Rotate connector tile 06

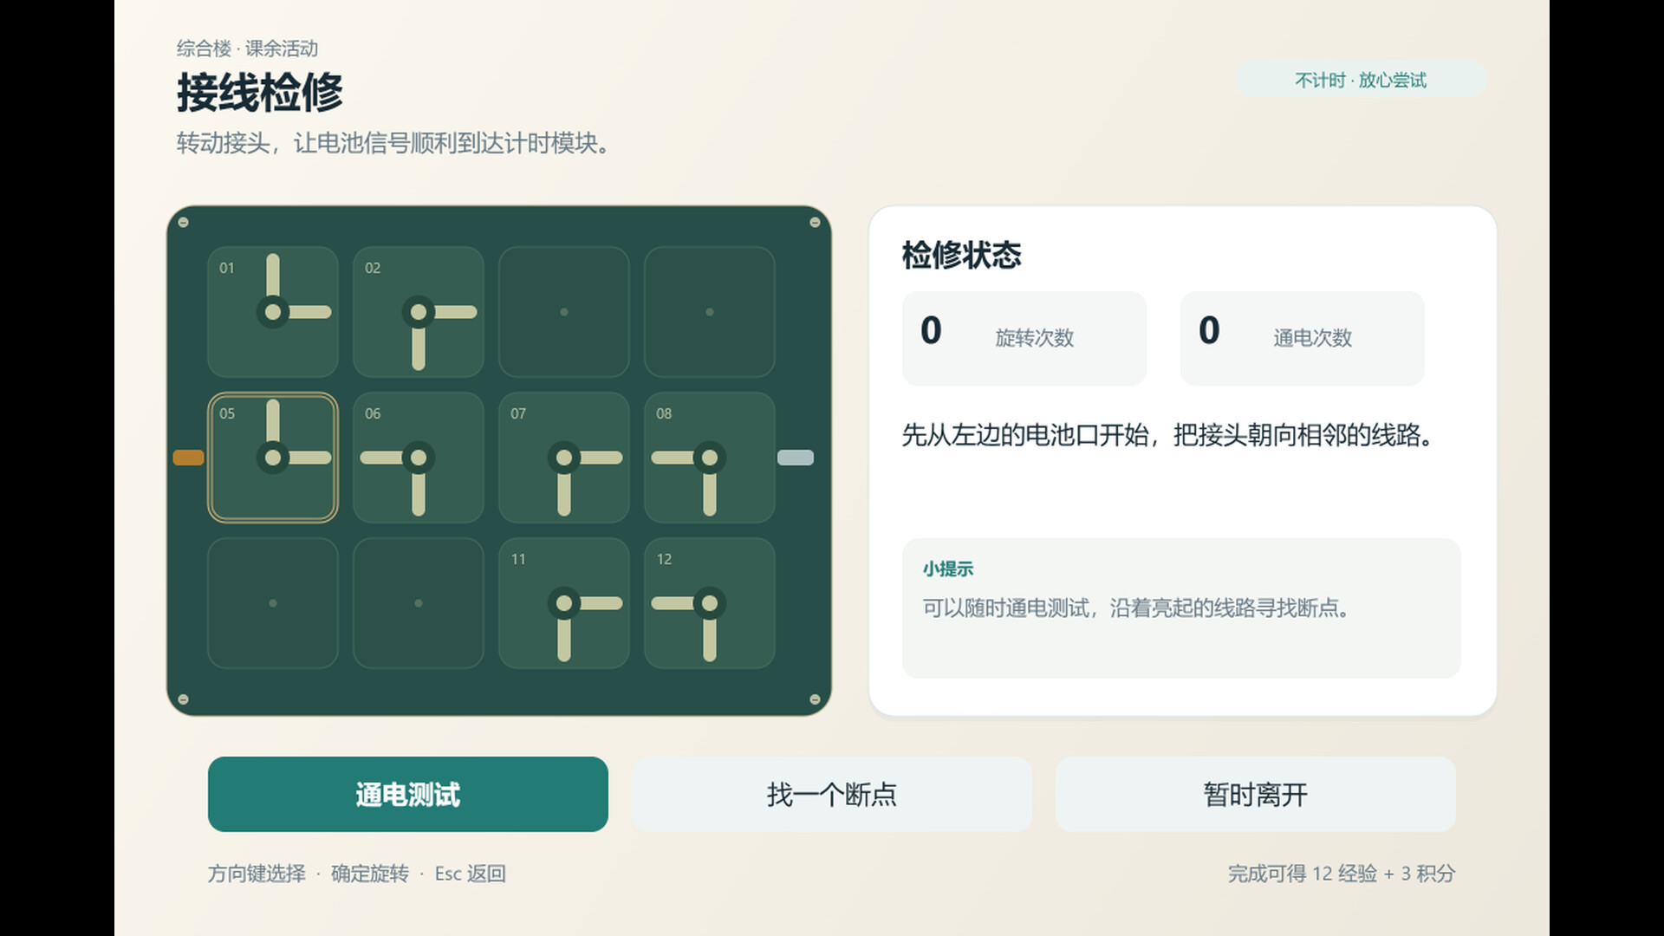tap(419, 458)
